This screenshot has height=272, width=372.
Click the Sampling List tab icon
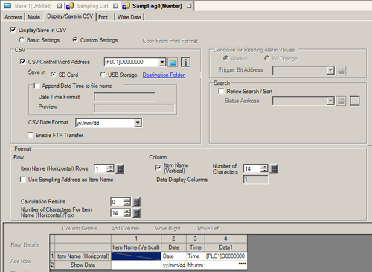tap(70, 6)
